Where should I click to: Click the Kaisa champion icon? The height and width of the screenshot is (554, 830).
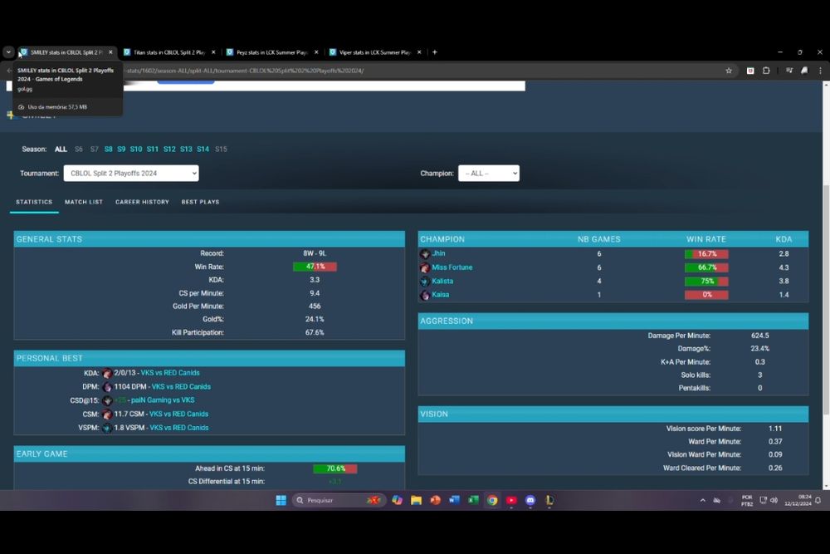click(424, 296)
